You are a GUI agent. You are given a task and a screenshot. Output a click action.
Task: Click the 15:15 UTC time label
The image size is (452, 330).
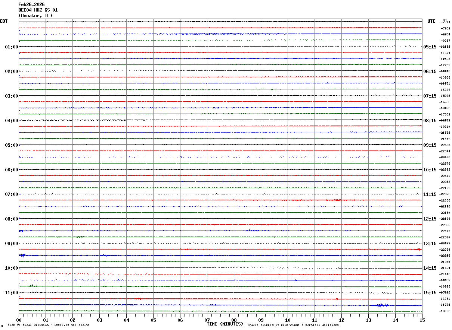(x=430, y=292)
